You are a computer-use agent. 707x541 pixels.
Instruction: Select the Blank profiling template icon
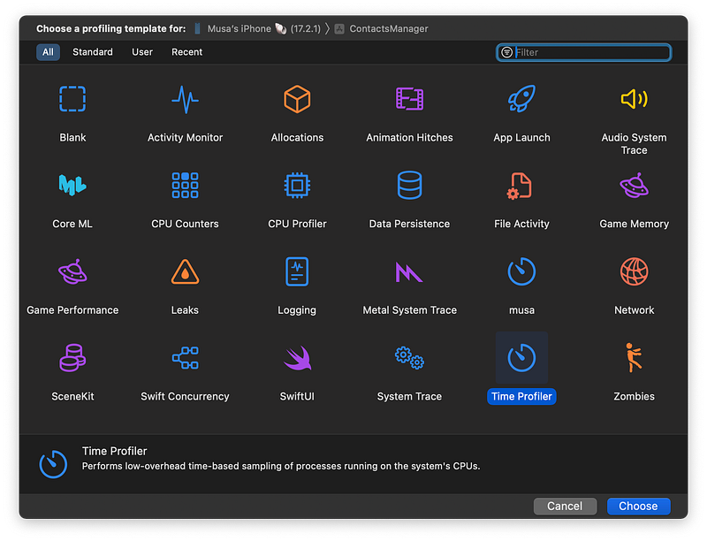(x=72, y=99)
